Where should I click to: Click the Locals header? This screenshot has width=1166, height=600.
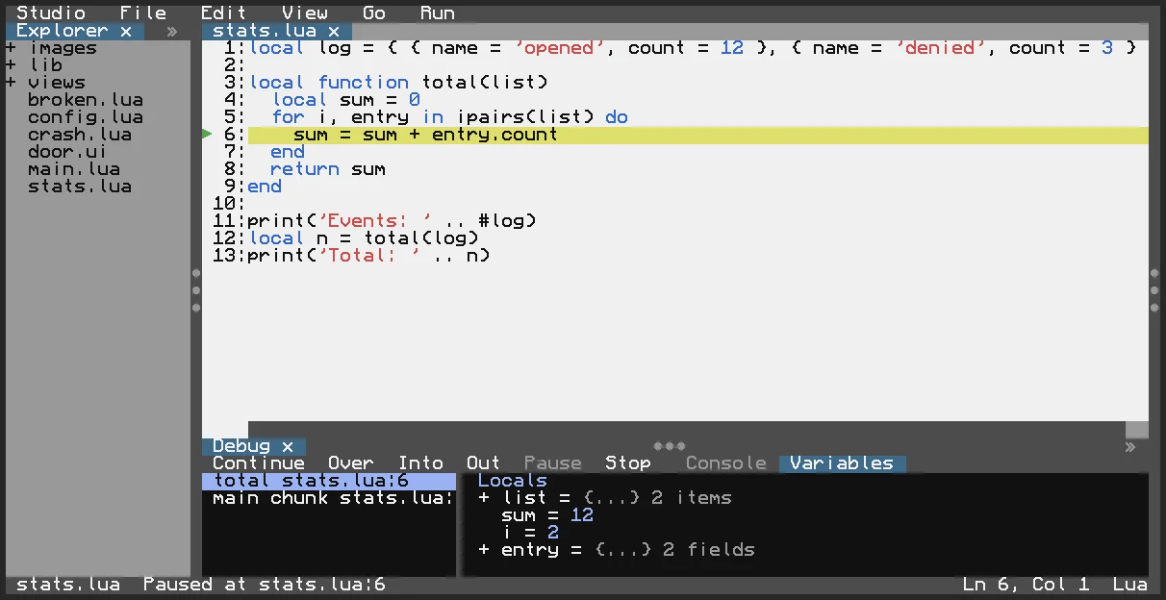513,481
